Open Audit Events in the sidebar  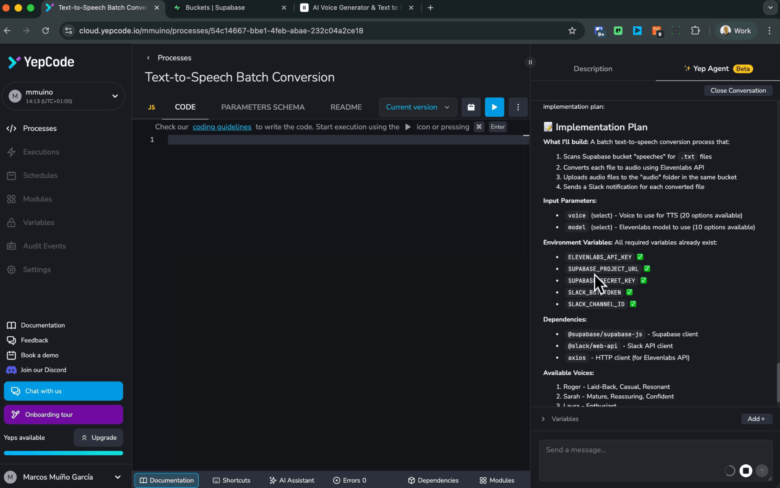tap(43, 246)
